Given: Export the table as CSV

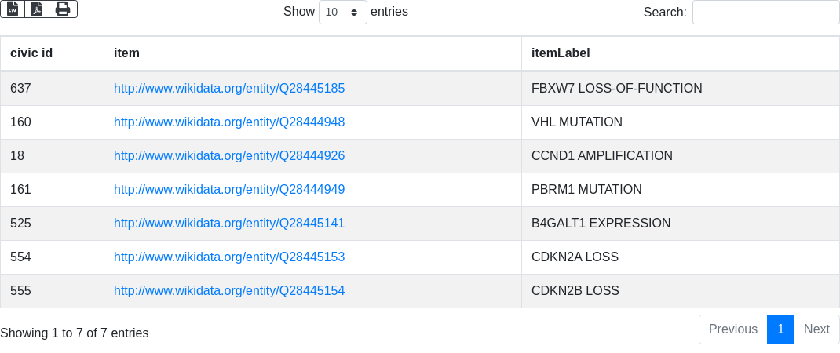Looking at the screenshot, I should click(13, 9).
